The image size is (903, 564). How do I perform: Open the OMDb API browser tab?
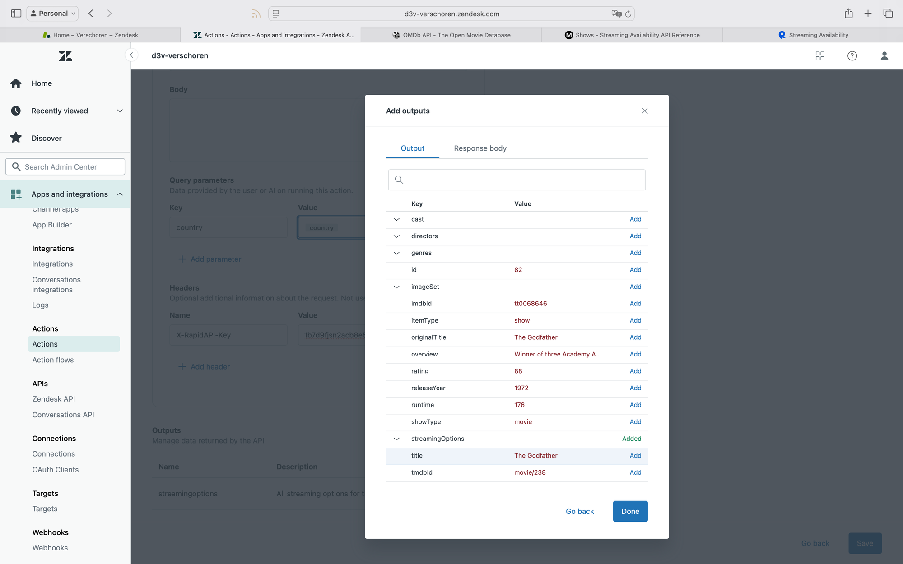451,35
